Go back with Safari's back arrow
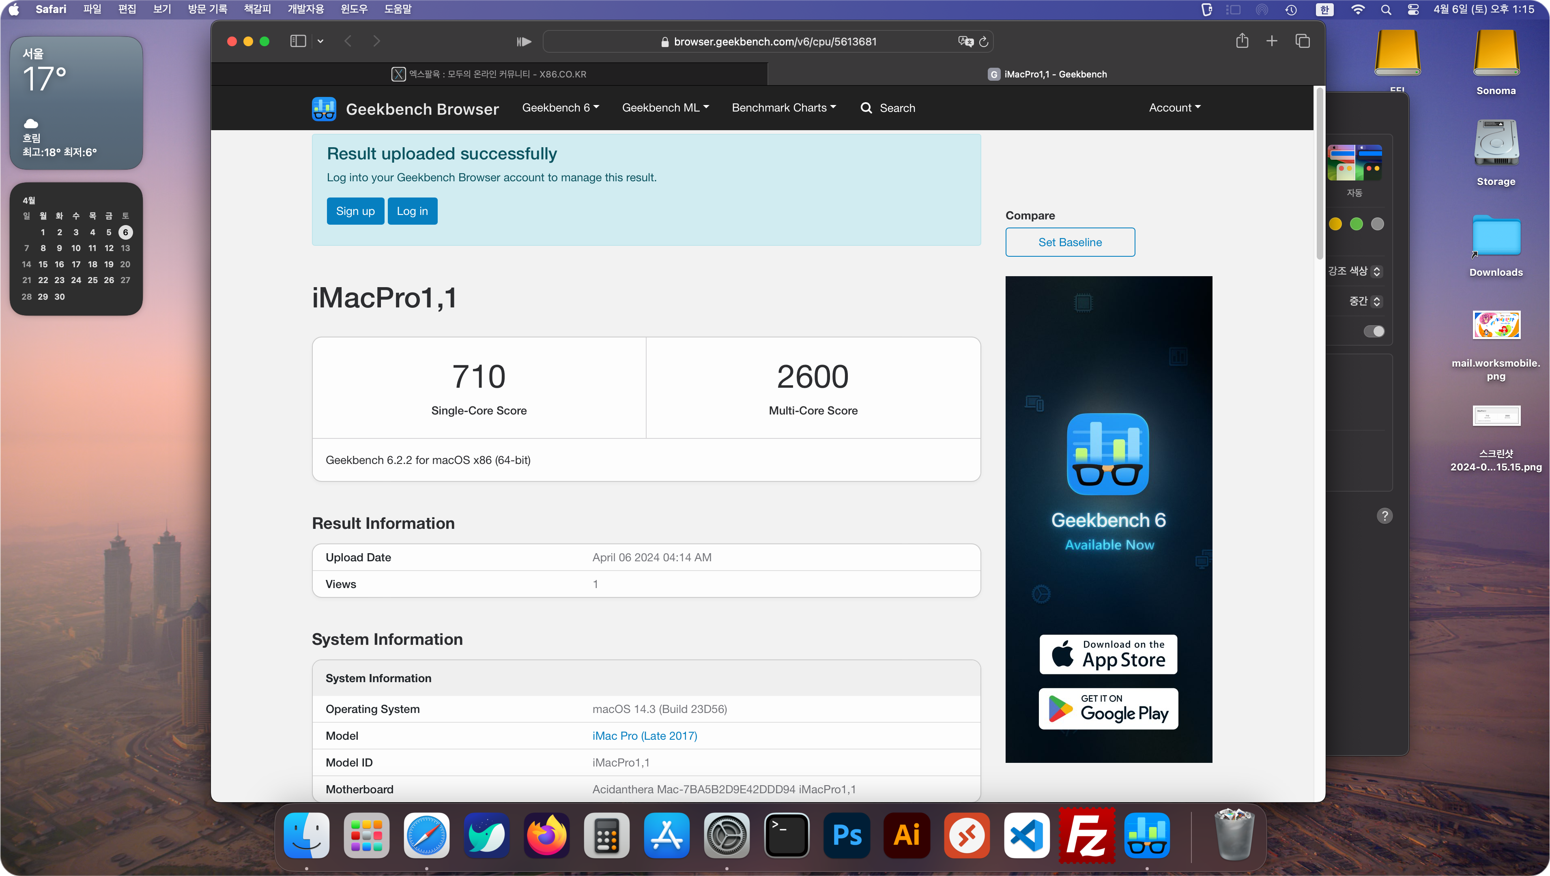 coord(348,41)
